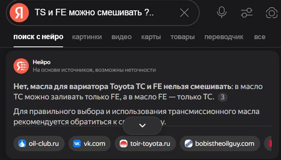Open the toir-toyota.ru source link
This screenshot has height=160, width=281.
click(x=145, y=144)
